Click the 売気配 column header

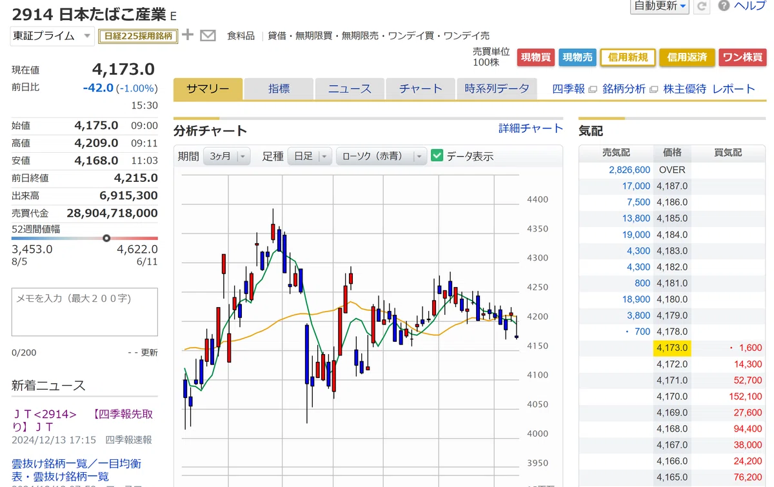(x=616, y=153)
